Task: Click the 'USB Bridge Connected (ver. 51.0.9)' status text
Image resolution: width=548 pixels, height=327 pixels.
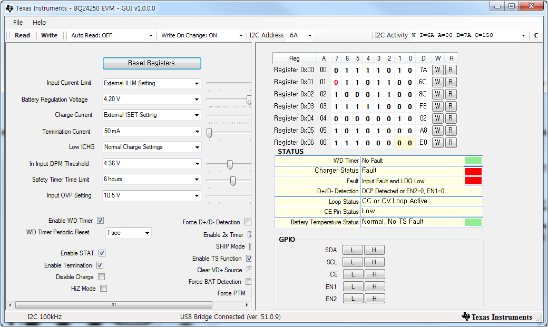Action: point(230,317)
